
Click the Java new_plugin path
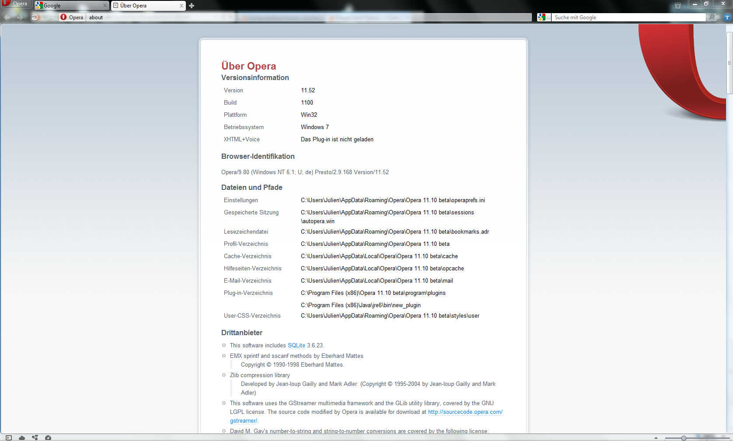coord(361,305)
